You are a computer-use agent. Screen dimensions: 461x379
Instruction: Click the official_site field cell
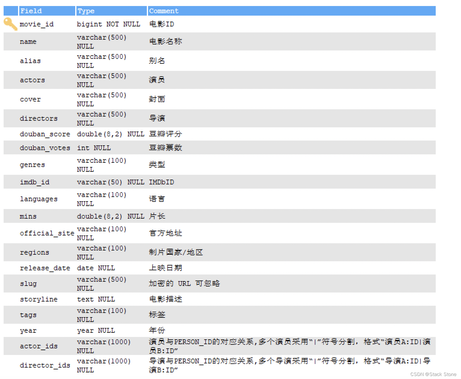(x=47, y=233)
